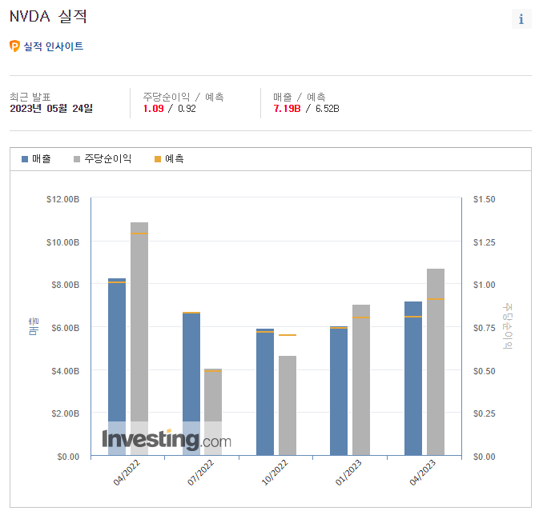This screenshot has height=523, width=539.
Task: Click the $0.50 right axis label
Action: click(x=484, y=371)
